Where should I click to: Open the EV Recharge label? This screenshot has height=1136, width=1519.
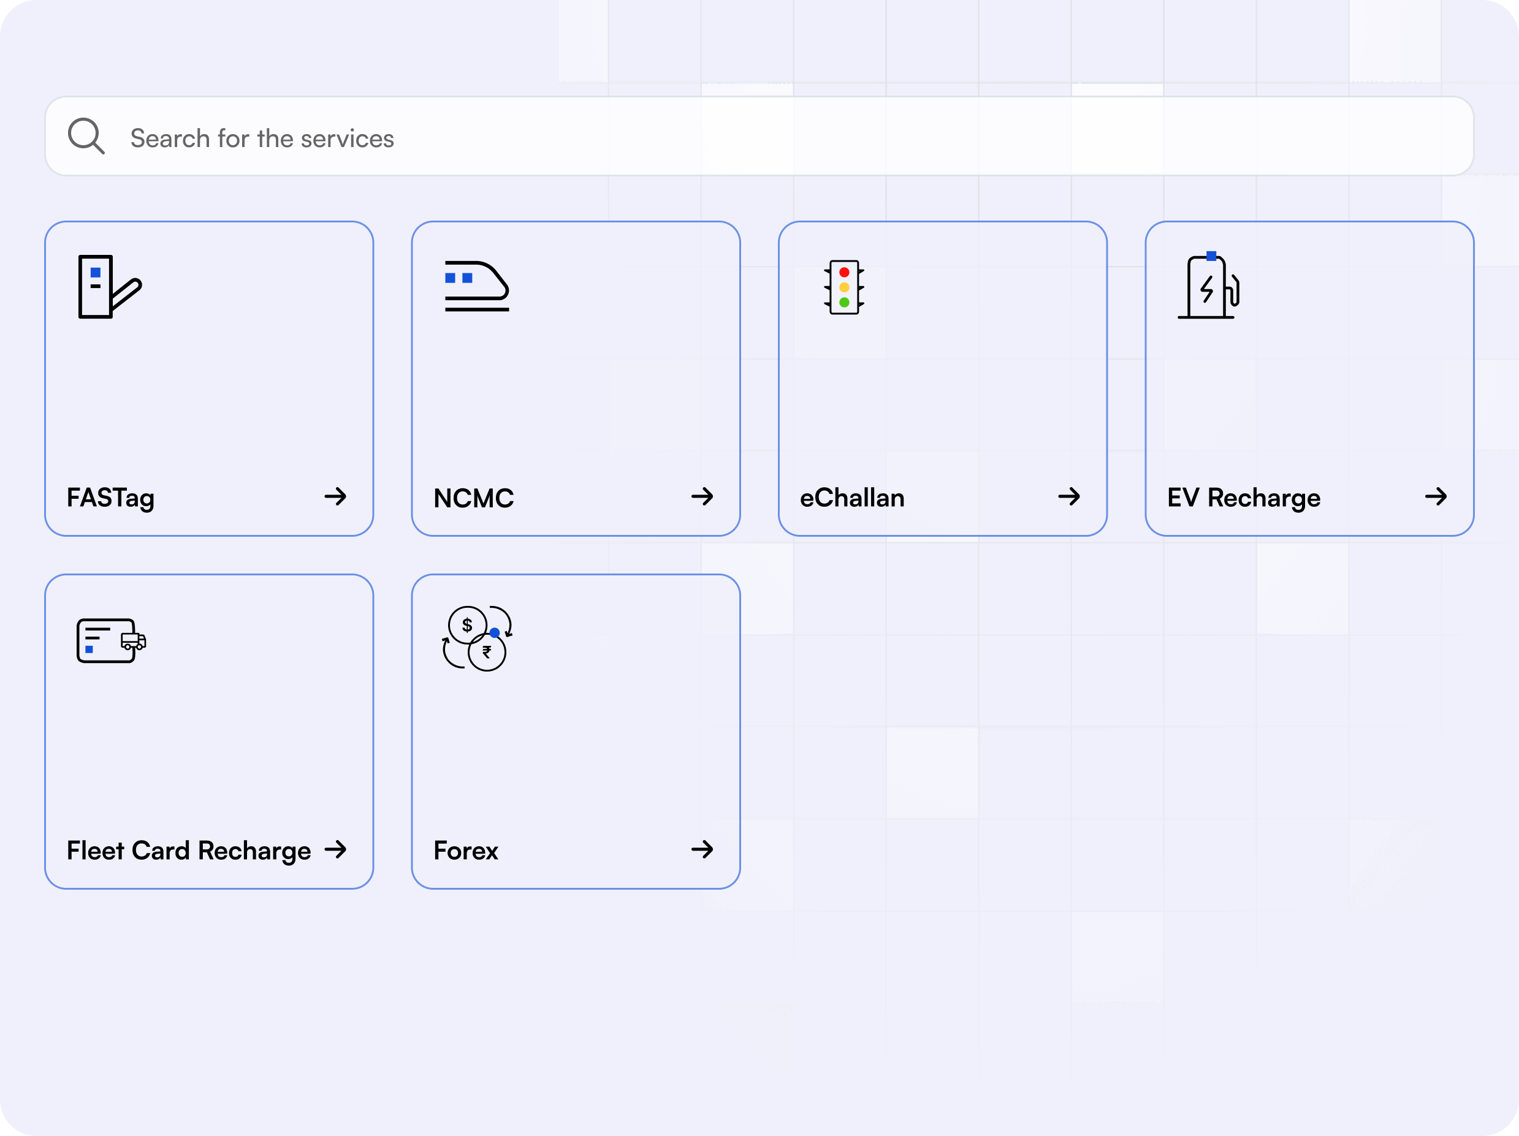1244,498
